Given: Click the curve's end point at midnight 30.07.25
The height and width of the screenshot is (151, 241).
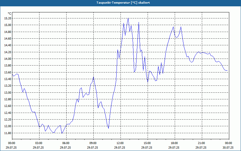Looking at the screenshot, I should (227, 70).
